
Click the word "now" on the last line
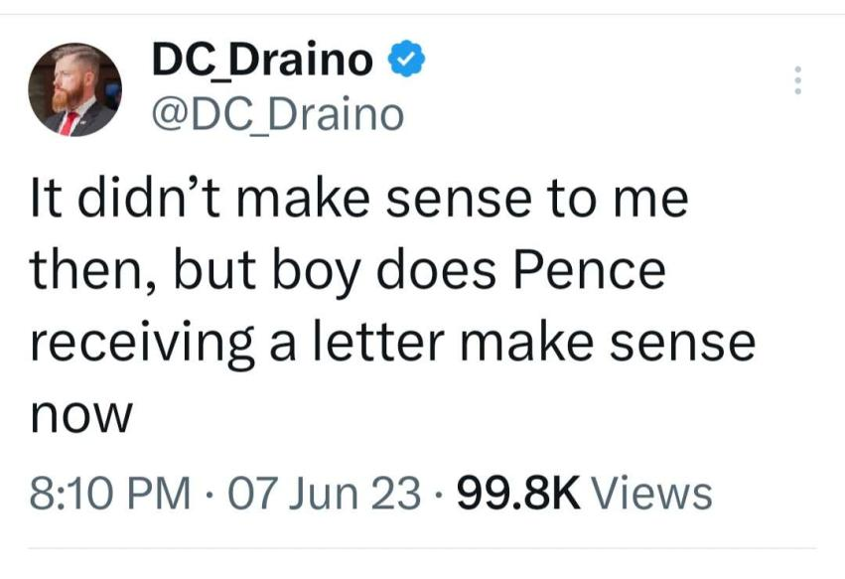point(82,412)
